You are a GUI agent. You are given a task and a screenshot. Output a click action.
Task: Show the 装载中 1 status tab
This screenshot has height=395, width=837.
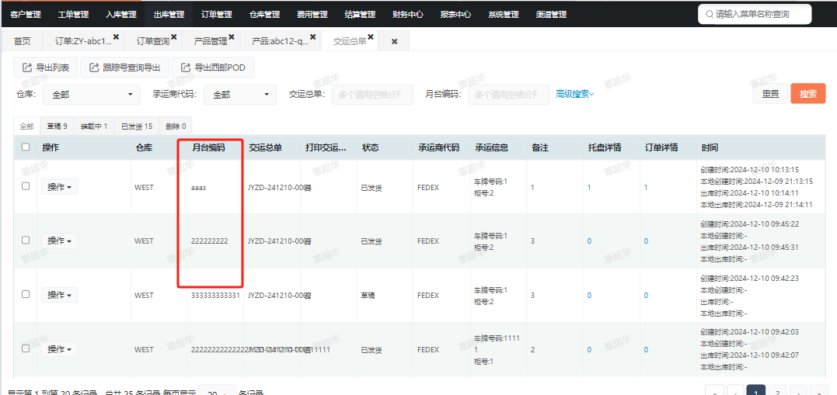tap(94, 126)
